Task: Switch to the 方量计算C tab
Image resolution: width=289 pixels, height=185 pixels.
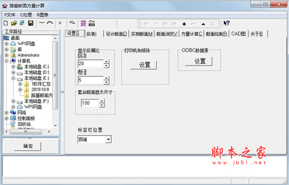Action: [x=192, y=34]
